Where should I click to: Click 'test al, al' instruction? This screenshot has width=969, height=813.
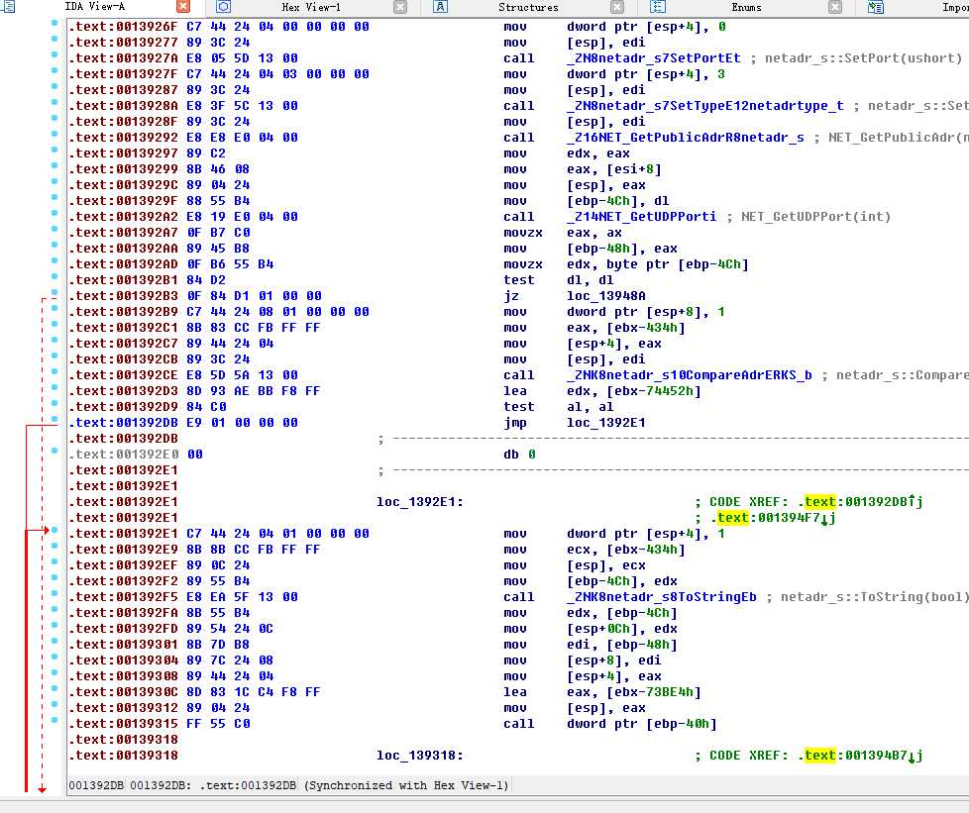559,406
